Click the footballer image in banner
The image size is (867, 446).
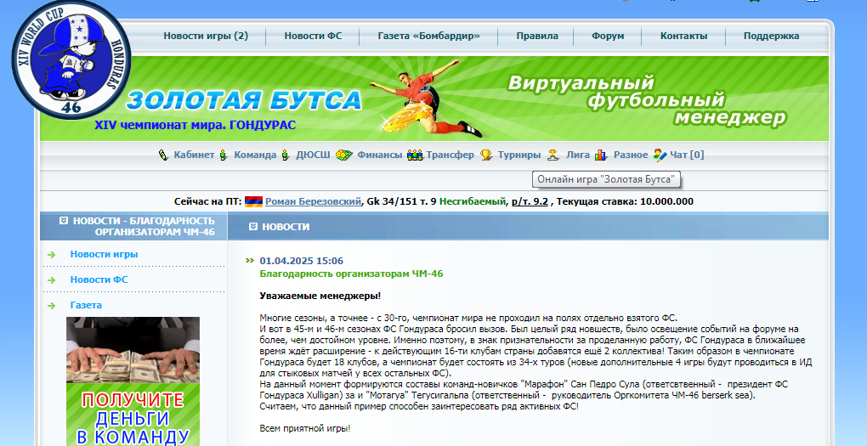click(x=426, y=99)
